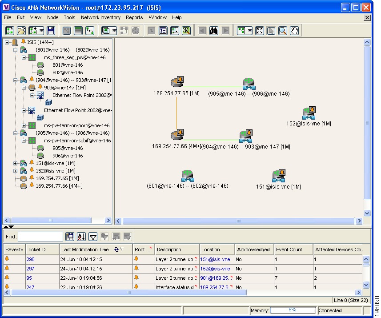Collapse the ISIS root tree node
The image size is (381, 318).
pos(7,42)
